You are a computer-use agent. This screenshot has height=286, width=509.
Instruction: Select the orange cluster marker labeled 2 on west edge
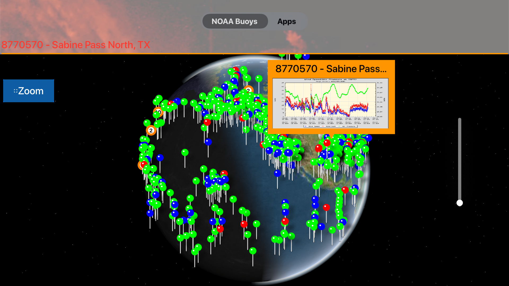click(151, 130)
